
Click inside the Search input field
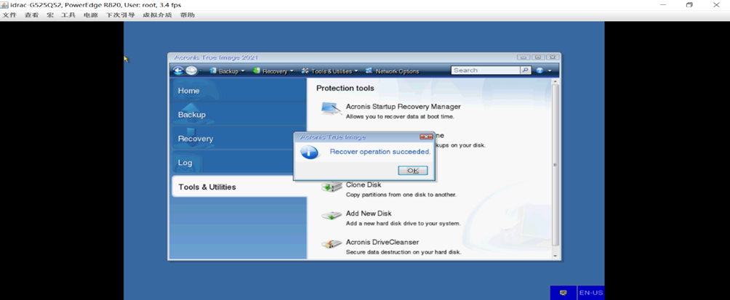click(486, 70)
